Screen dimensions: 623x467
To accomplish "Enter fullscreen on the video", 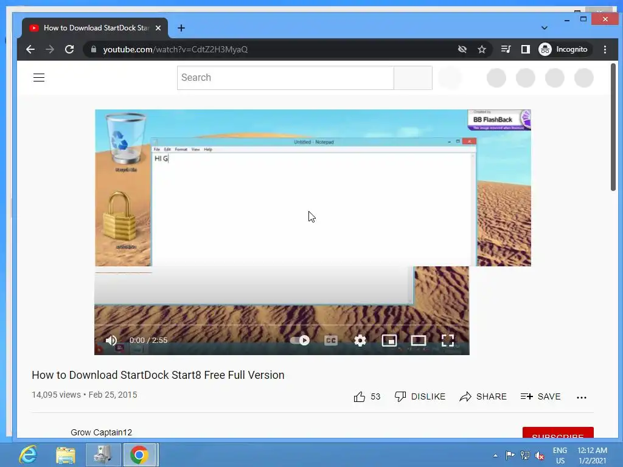I will pyautogui.click(x=448, y=341).
